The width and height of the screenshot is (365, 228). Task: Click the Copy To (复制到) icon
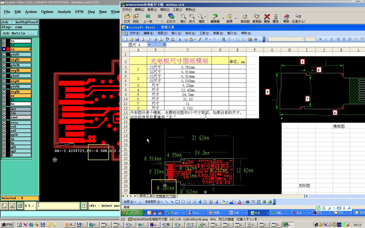257,17
